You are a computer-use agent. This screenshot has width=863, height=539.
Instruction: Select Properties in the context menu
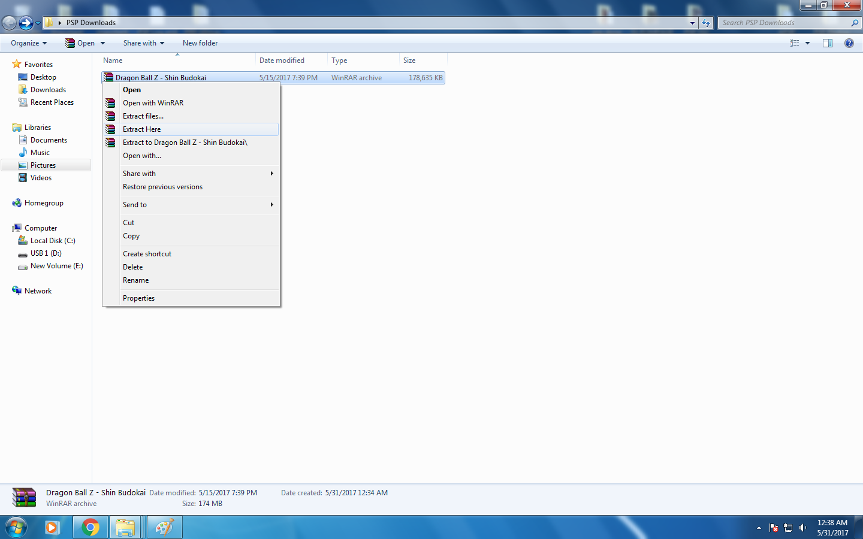pyautogui.click(x=138, y=298)
